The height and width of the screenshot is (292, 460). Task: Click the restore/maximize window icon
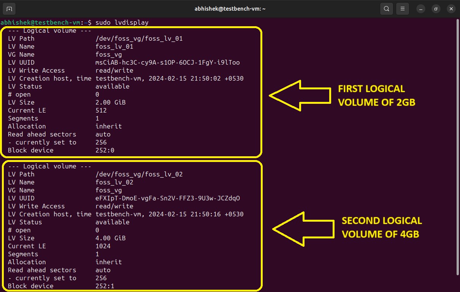[x=436, y=8]
